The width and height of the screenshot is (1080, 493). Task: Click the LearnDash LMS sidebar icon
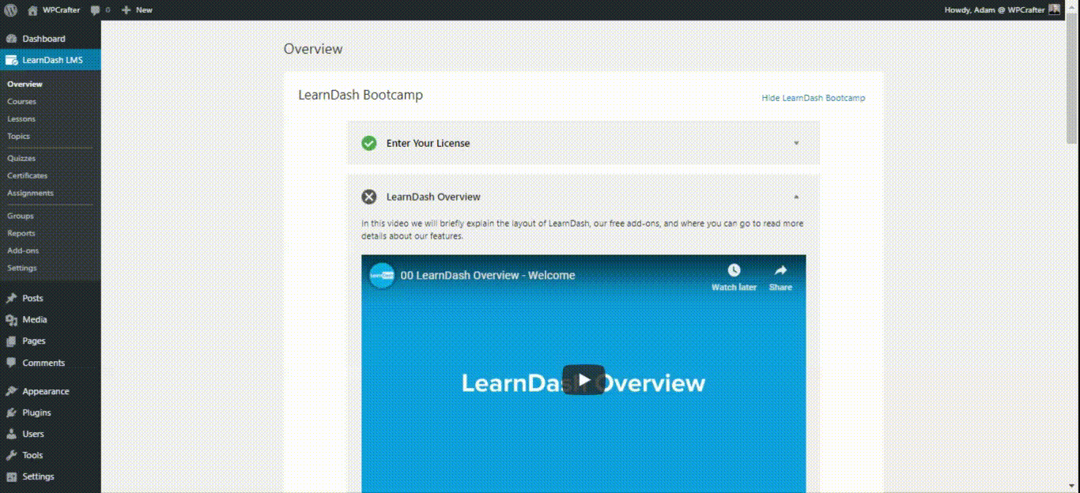pos(11,60)
